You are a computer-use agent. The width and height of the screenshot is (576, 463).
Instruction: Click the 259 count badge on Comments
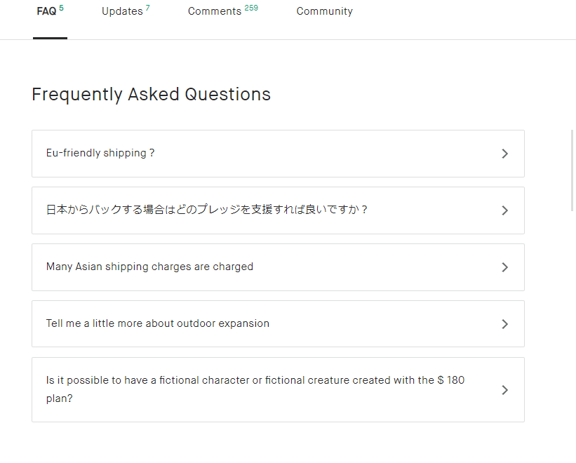click(251, 8)
